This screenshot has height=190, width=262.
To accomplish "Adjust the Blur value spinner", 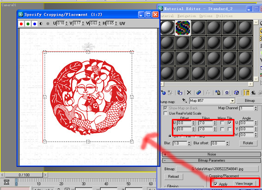I will (x=189, y=143).
